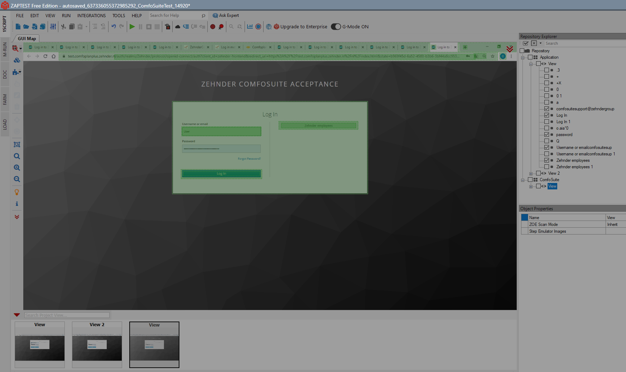Click Zehnder employees button in login form

tap(318, 126)
